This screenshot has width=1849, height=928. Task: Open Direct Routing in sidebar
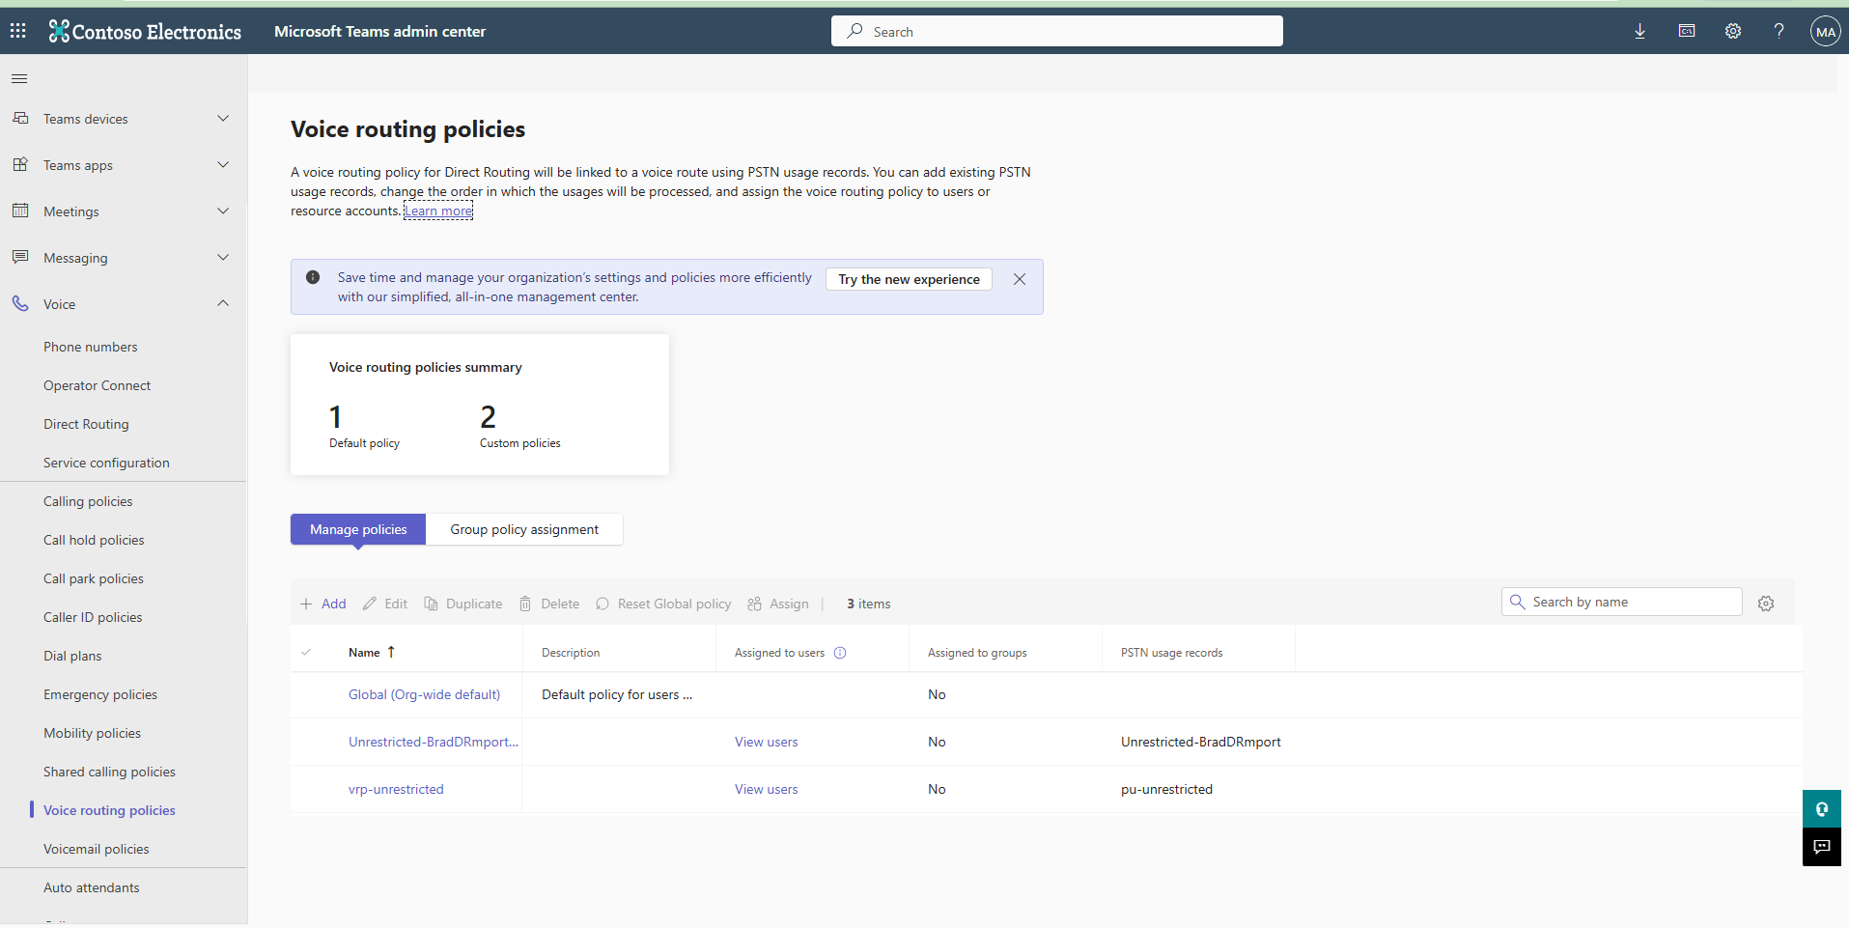86,424
